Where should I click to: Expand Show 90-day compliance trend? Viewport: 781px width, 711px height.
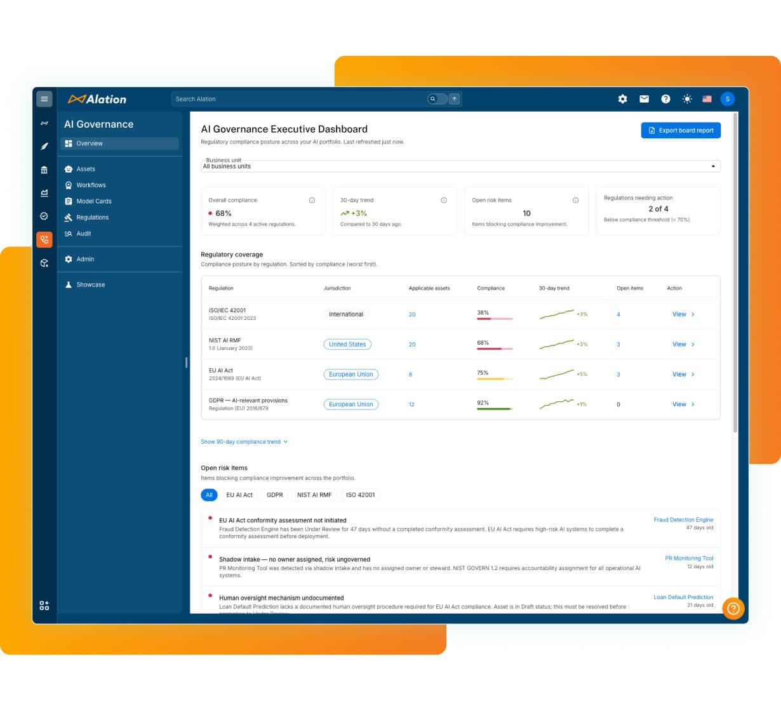(x=244, y=442)
